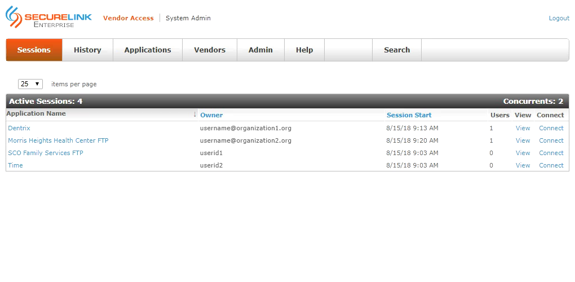This screenshot has height=282, width=575.
Task: Open the Dentrix application link
Action: [19, 128]
